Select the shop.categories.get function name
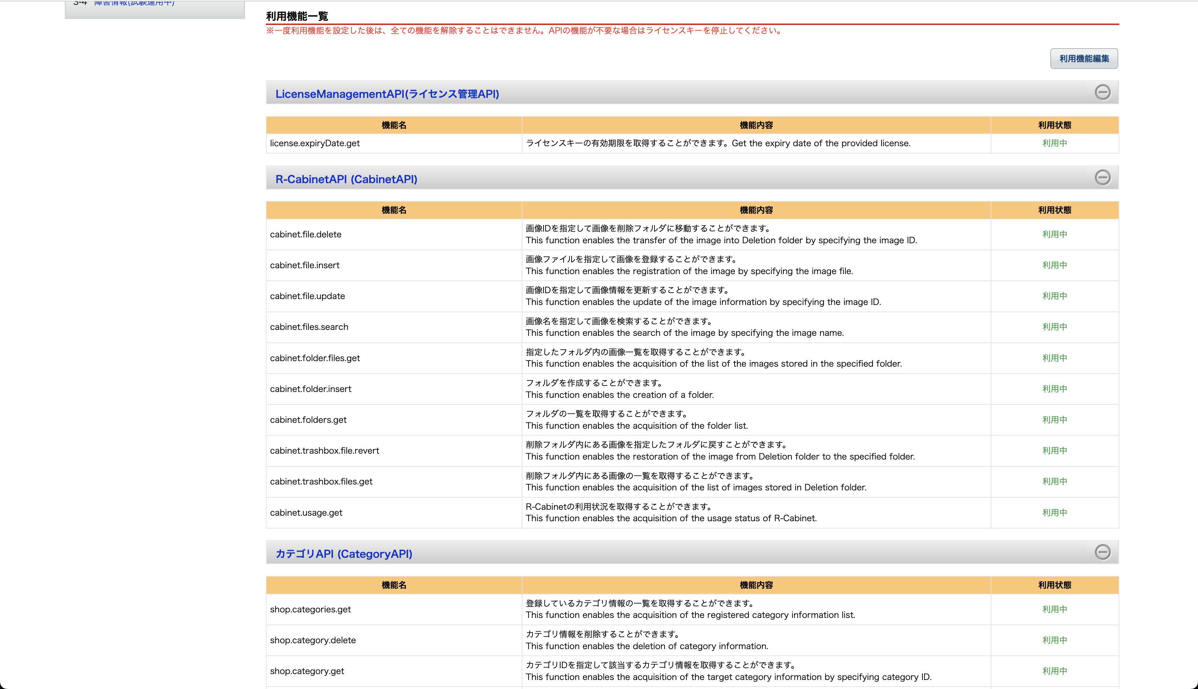Viewport: 1198px width, 689px height. tap(310, 610)
